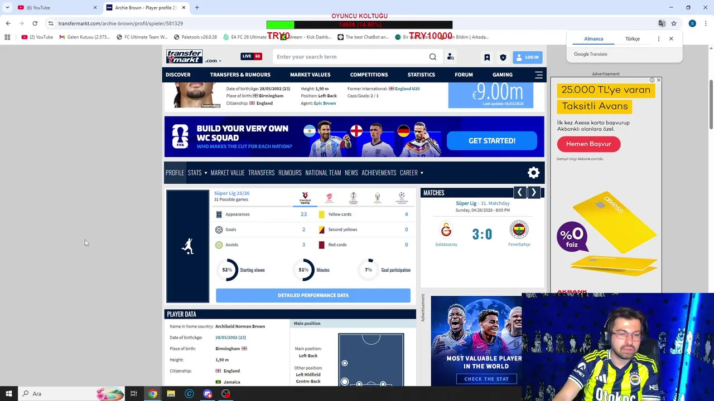Click the Fenerbahçe club crest
714x401 pixels.
pos(519,229)
